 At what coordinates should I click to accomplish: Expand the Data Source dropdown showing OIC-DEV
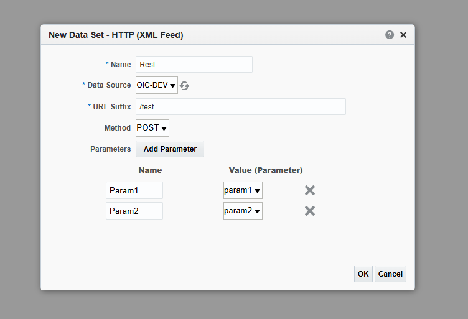click(x=157, y=85)
